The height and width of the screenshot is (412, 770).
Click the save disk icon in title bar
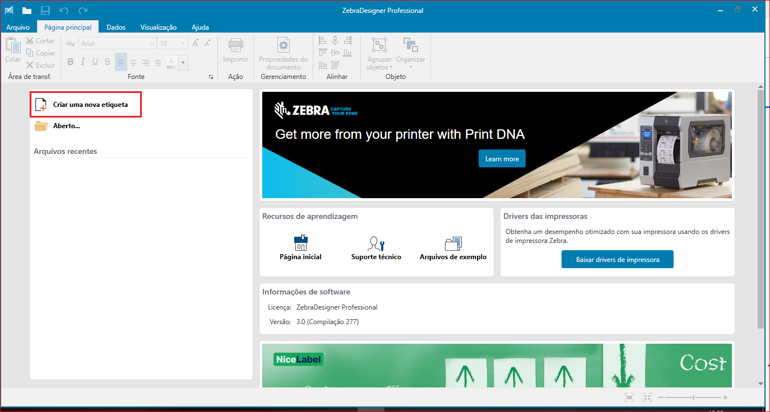[45, 11]
